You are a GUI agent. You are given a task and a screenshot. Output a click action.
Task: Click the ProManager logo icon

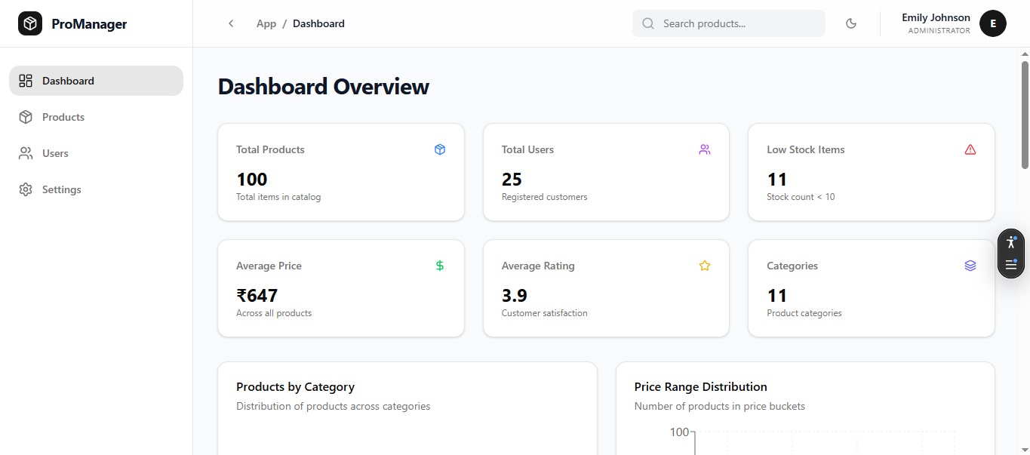tap(30, 23)
